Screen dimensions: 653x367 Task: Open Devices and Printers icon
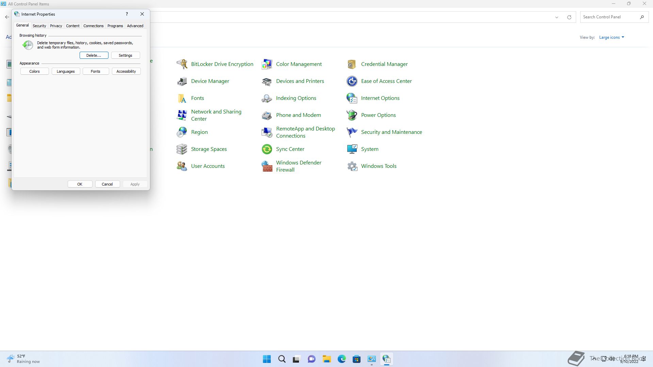click(x=267, y=81)
